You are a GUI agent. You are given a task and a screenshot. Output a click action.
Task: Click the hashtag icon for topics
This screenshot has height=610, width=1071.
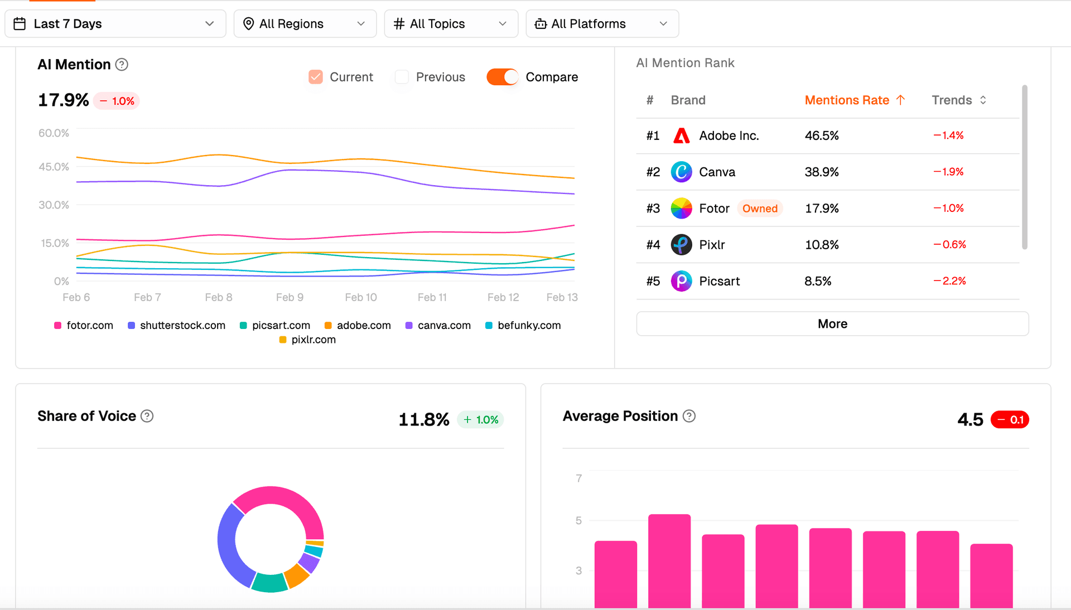(x=399, y=23)
